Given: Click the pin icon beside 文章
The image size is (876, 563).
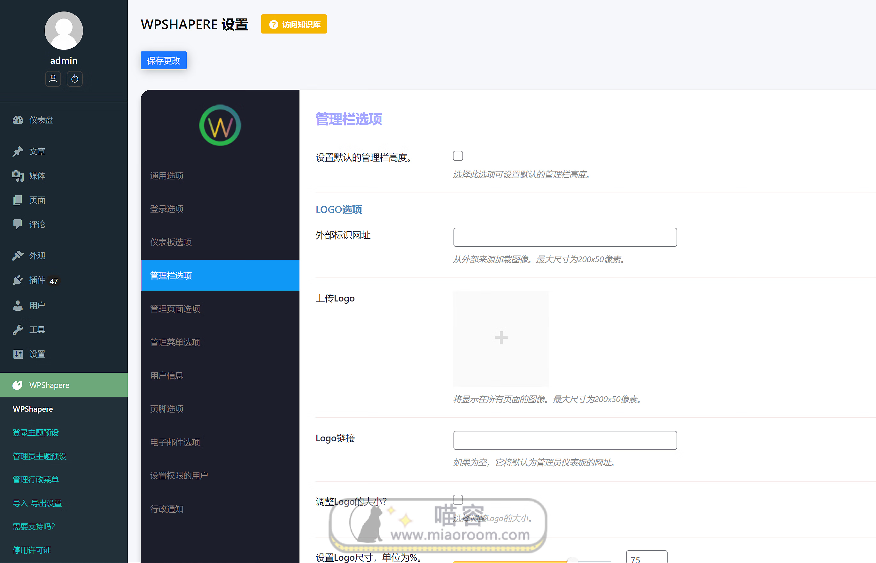Looking at the screenshot, I should [18, 151].
